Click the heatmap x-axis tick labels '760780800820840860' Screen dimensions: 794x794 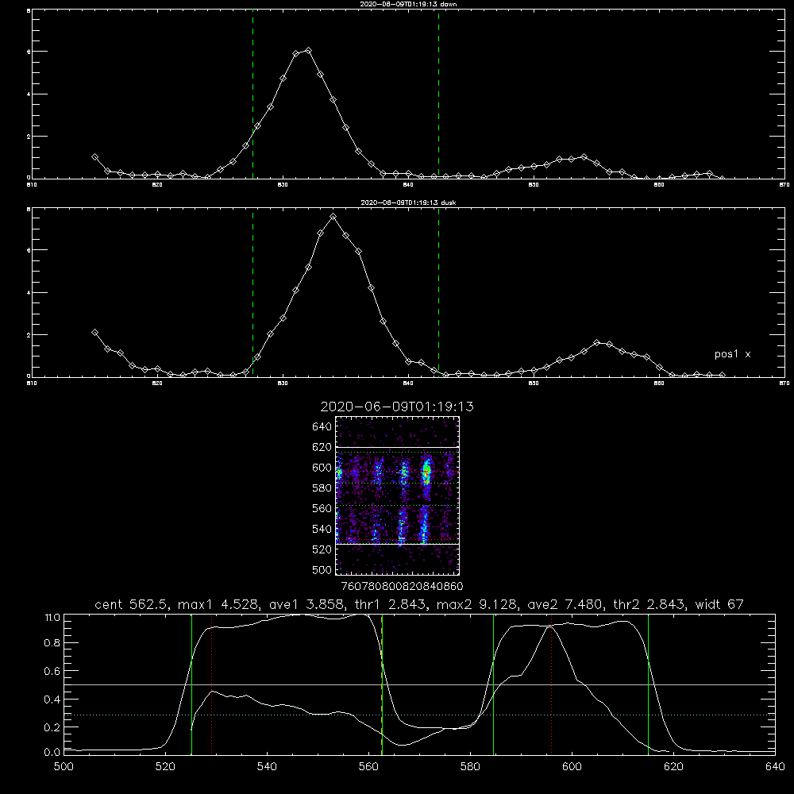[x=403, y=586]
